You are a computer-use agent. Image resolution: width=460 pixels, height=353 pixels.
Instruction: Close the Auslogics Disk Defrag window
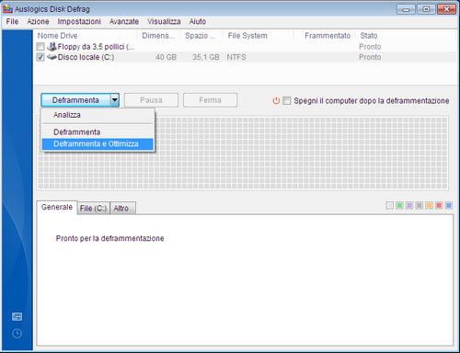click(x=446, y=9)
